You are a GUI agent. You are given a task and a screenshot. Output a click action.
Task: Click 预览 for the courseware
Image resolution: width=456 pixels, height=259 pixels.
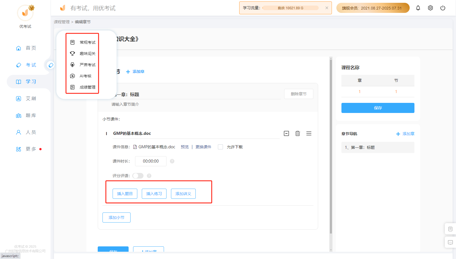pos(185,147)
